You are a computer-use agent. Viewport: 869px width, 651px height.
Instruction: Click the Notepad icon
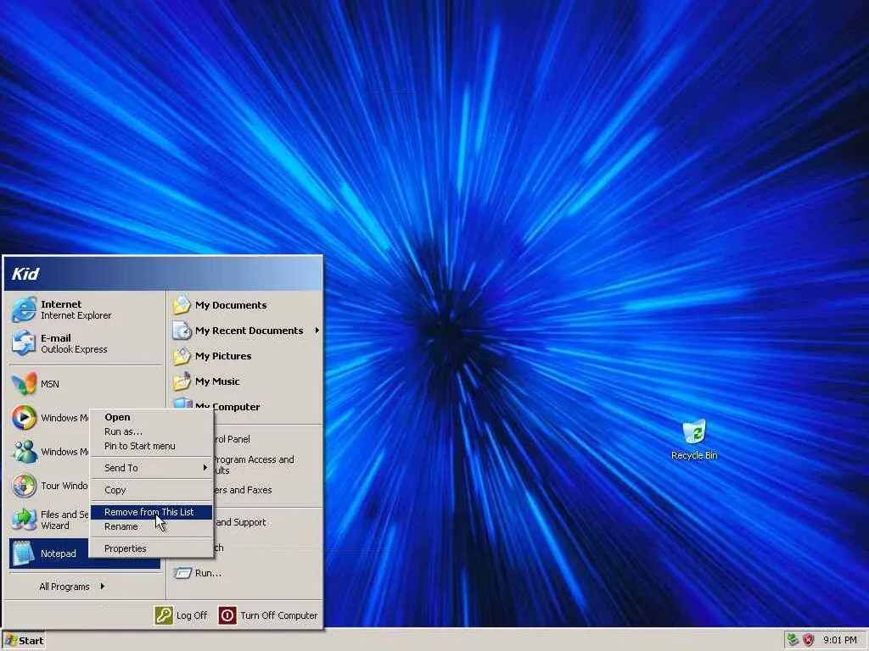24,554
